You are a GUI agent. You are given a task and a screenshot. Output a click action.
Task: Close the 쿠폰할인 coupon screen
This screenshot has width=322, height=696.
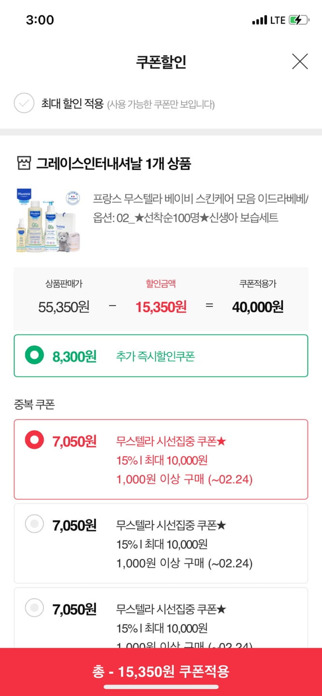(300, 61)
